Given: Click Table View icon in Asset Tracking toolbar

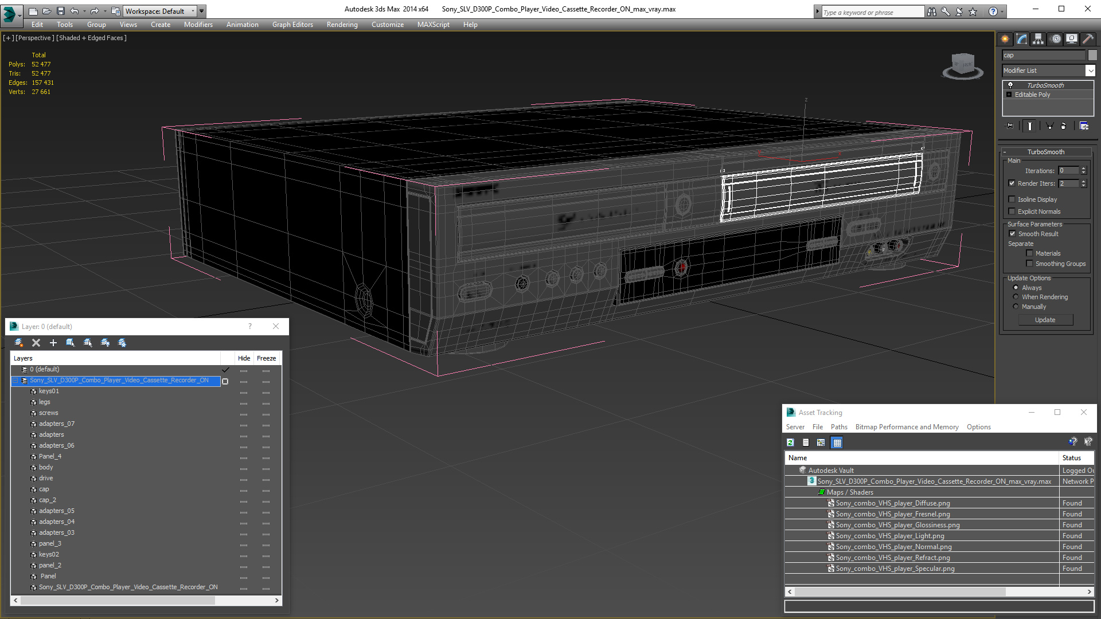Looking at the screenshot, I should coord(837,442).
